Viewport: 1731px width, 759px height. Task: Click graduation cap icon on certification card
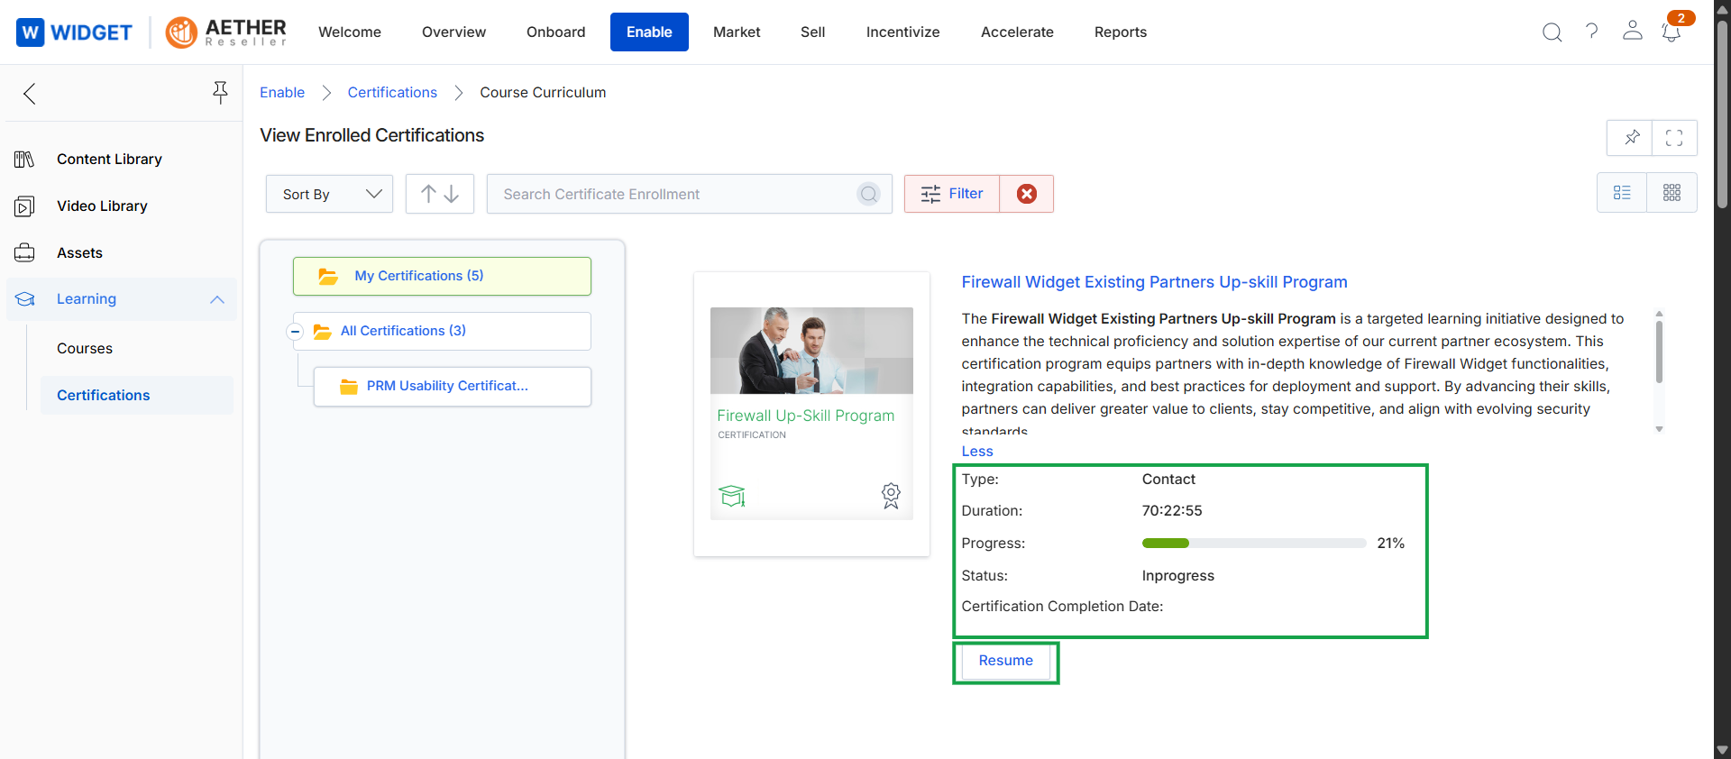[x=732, y=496]
